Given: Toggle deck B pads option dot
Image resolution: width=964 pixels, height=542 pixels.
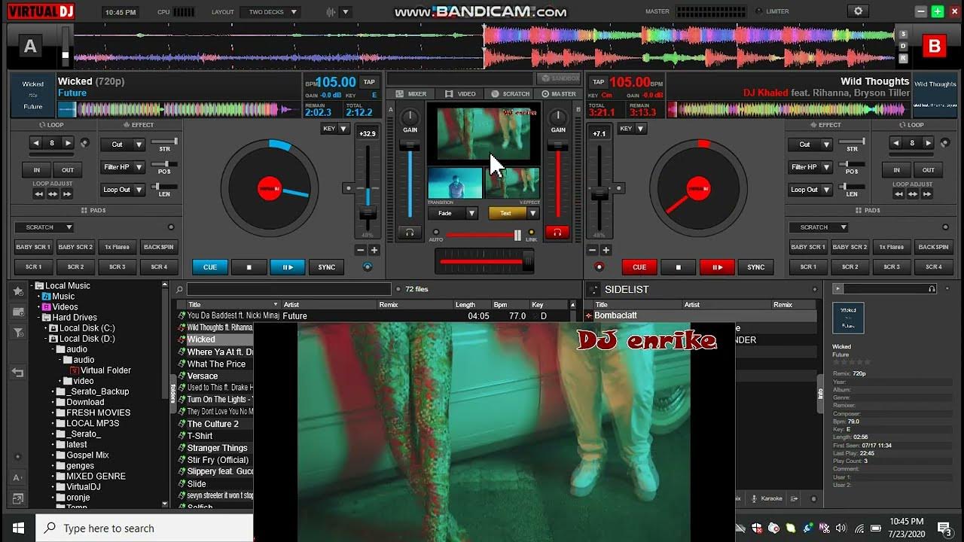Looking at the screenshot, I should [x=944, y=227].
